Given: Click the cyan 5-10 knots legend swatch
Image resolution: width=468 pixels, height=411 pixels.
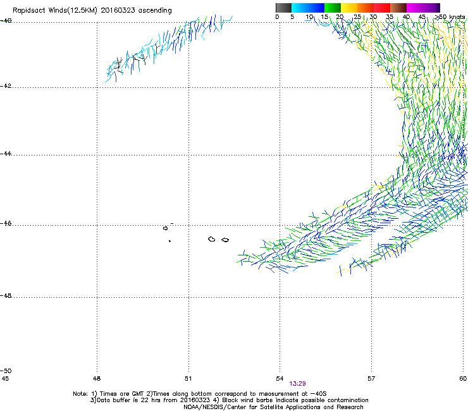Looking at the screenshot, I should coord(300,8).
